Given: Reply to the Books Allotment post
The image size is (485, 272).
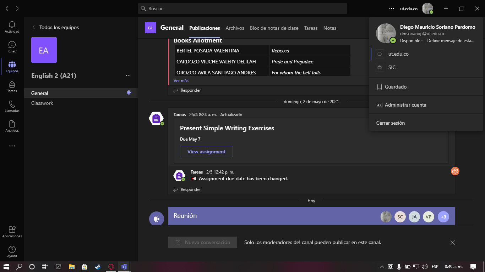Looking at the screenshot, I should 187,90.
